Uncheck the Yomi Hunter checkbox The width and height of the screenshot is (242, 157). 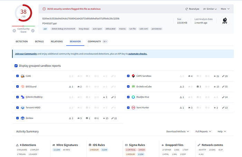(x=128, y=108)
